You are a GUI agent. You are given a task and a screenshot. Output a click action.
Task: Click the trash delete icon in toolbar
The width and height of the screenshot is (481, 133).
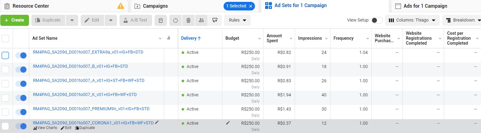(x=188, y=20)
